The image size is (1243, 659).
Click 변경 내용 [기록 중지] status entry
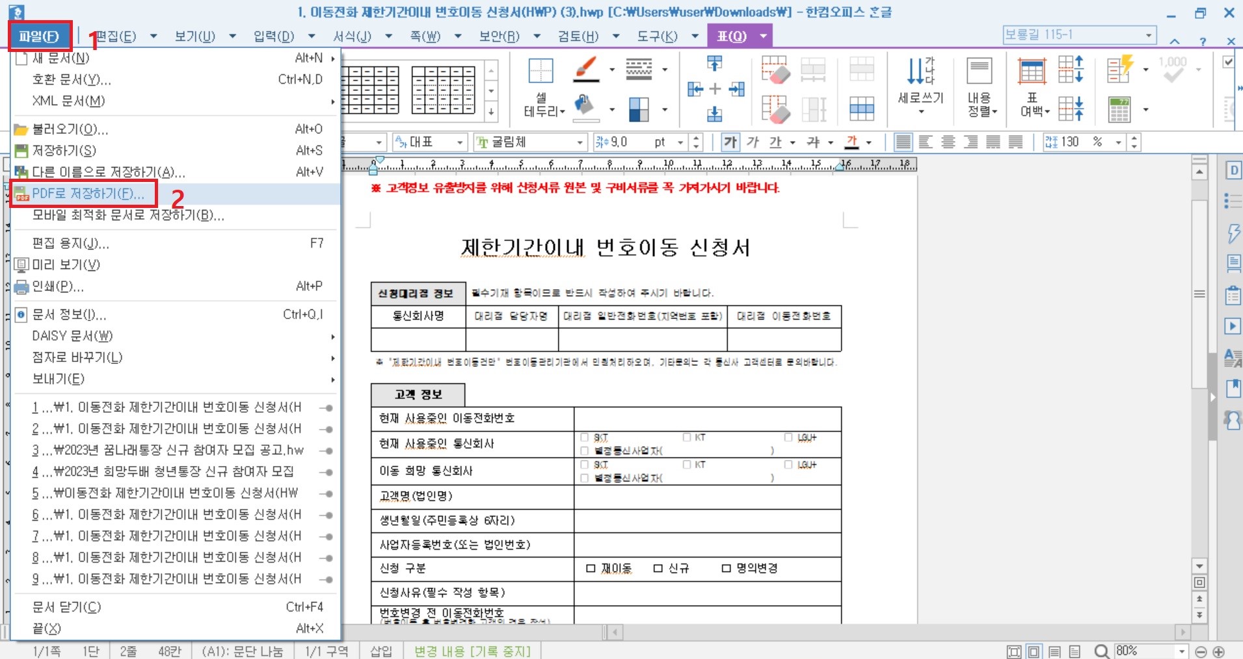pos(472,651)
